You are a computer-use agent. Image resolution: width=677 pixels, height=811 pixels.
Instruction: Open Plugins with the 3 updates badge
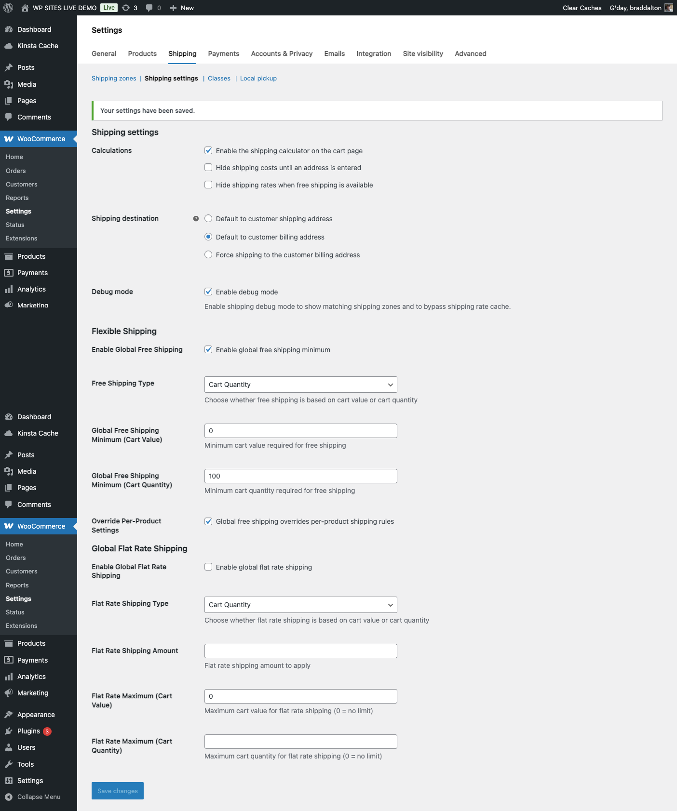coord(29,731)
